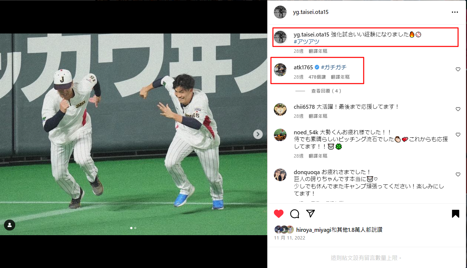This screenshot has height=268, width=467.
Task: Unlike the post with the red heart
Action: point(279,214)
